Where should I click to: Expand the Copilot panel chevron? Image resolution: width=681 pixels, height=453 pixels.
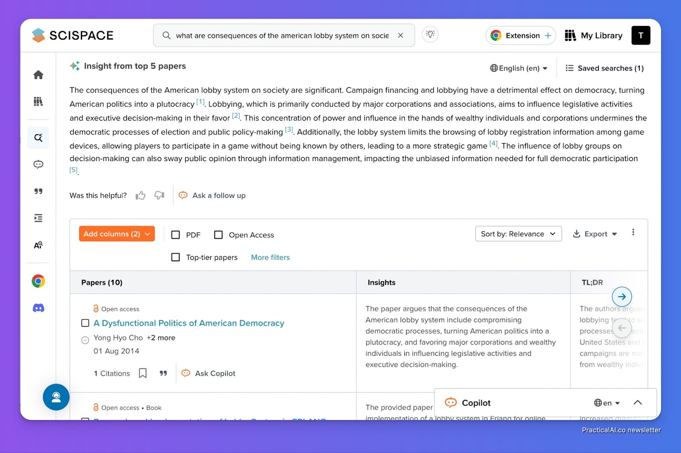[x=638, y=403]
